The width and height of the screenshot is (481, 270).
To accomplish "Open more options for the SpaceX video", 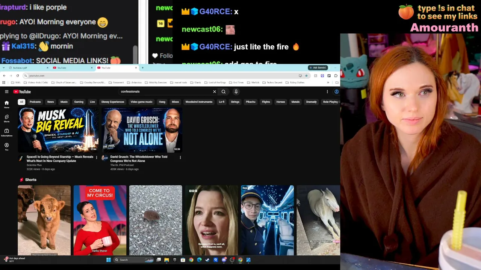I will pos(97,157).
